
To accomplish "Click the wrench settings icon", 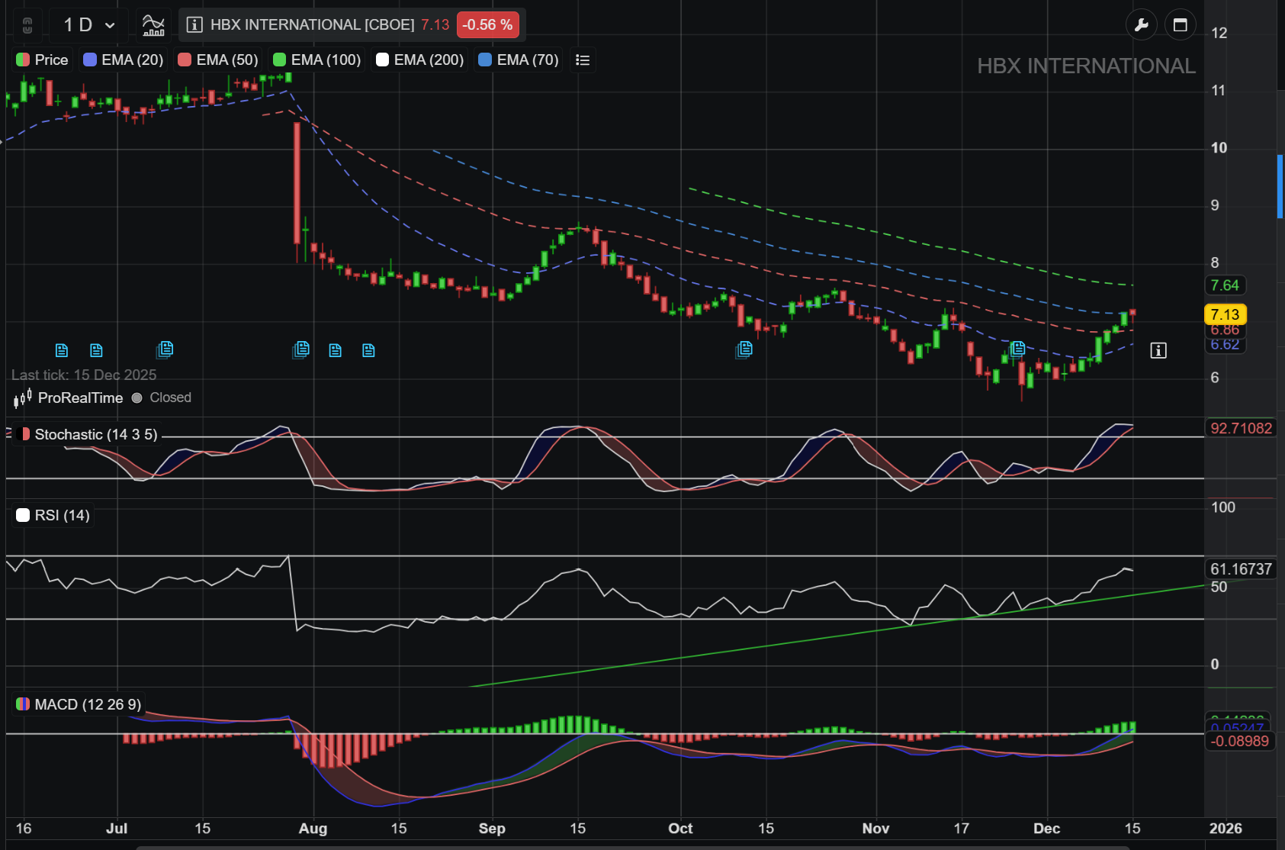I will tap(1141, 25).
